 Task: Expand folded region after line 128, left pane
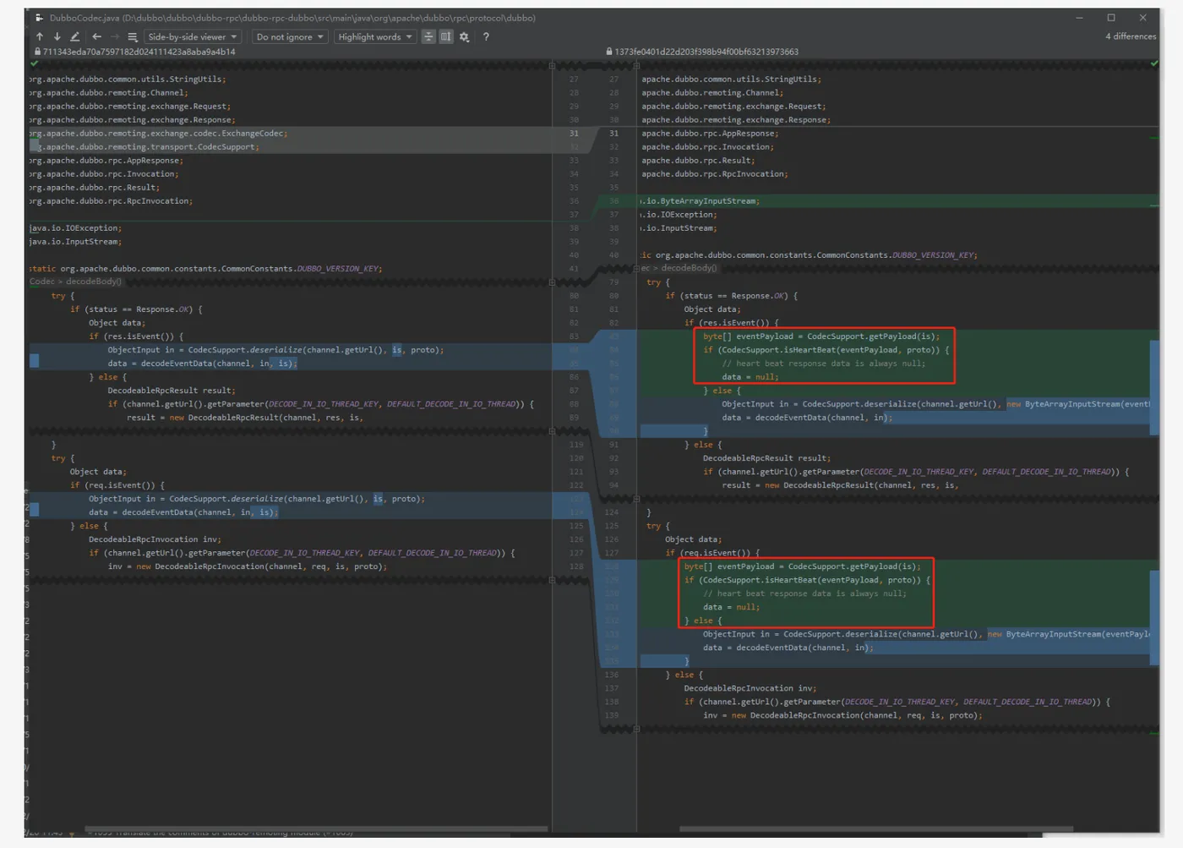pyautogui.click(x=552, y=580)
